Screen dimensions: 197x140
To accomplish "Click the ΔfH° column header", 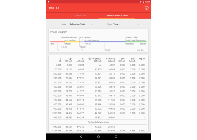I will pos(122,60).
